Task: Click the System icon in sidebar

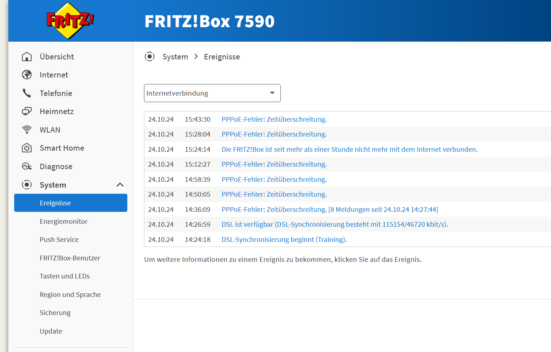Action: [x=27, y=185]
